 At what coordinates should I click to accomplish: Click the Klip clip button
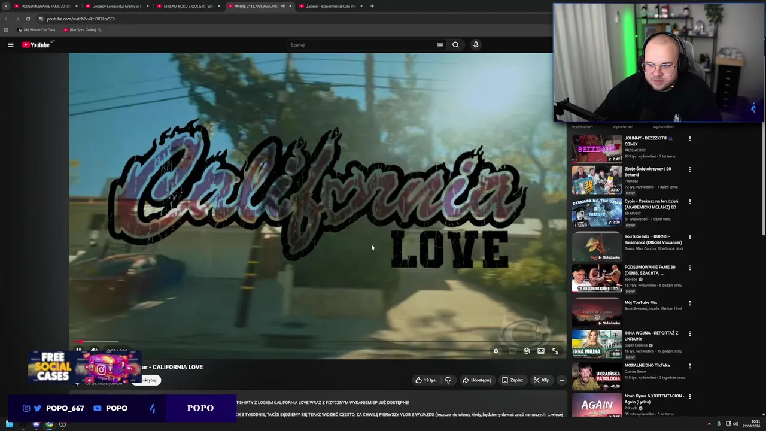542,380
